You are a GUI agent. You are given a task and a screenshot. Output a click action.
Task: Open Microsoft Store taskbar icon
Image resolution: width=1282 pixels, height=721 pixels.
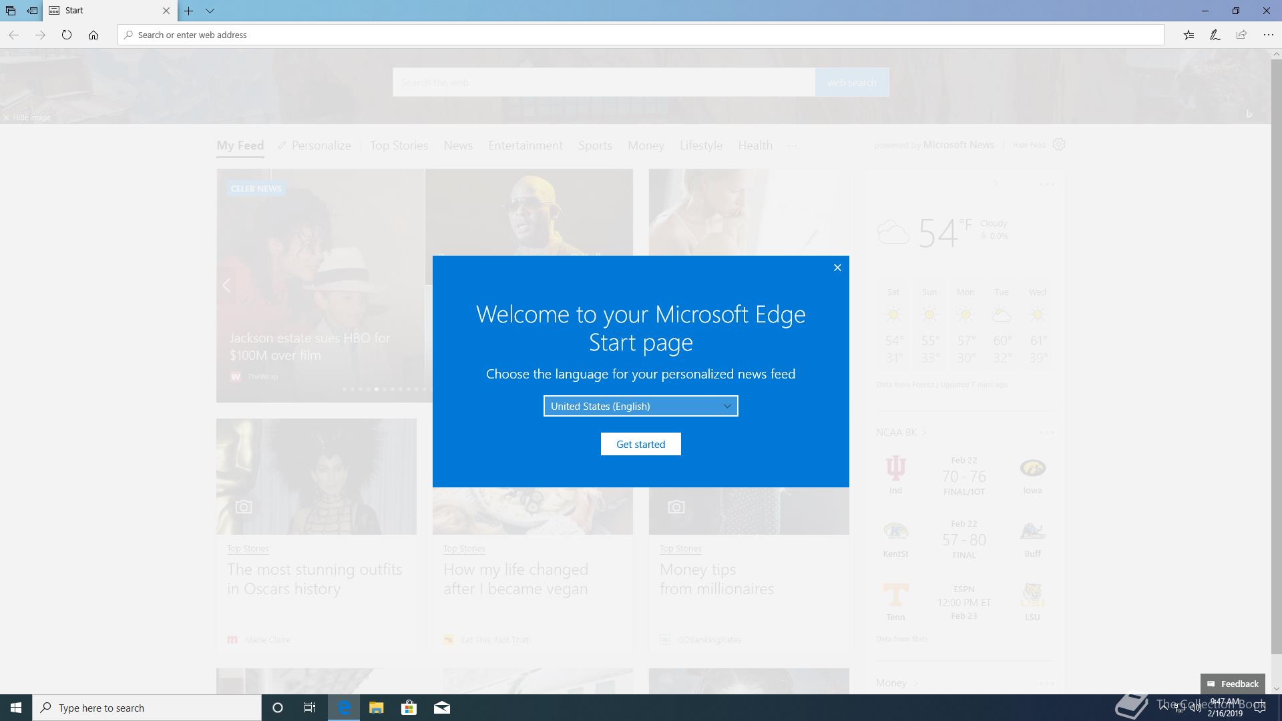tap(409, 708)
